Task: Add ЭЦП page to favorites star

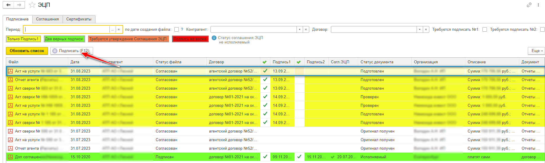Action: [x=32, y=5]
